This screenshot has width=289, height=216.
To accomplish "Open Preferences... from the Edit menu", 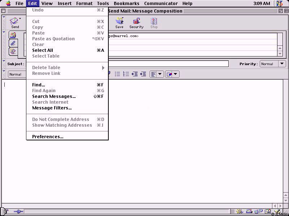I will [67, 137].
